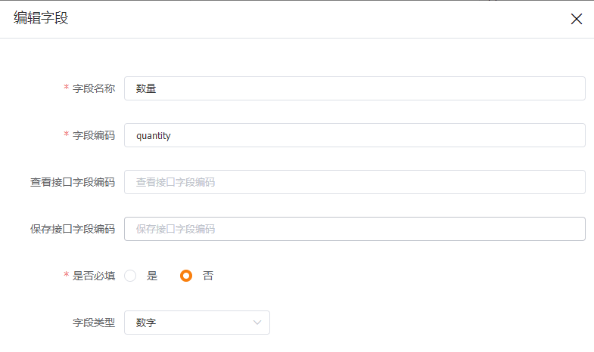Select the 是 radio button for 是否必填
This screenshot has width=594, height=352.
[x=130, y=276]
